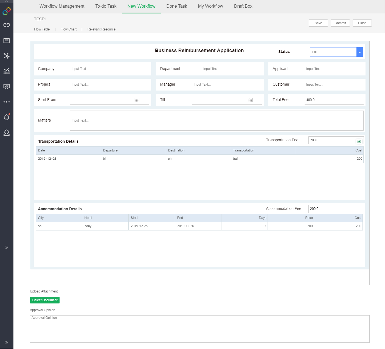
Task: Open the Flow Table link
Action: pos(42,29)
